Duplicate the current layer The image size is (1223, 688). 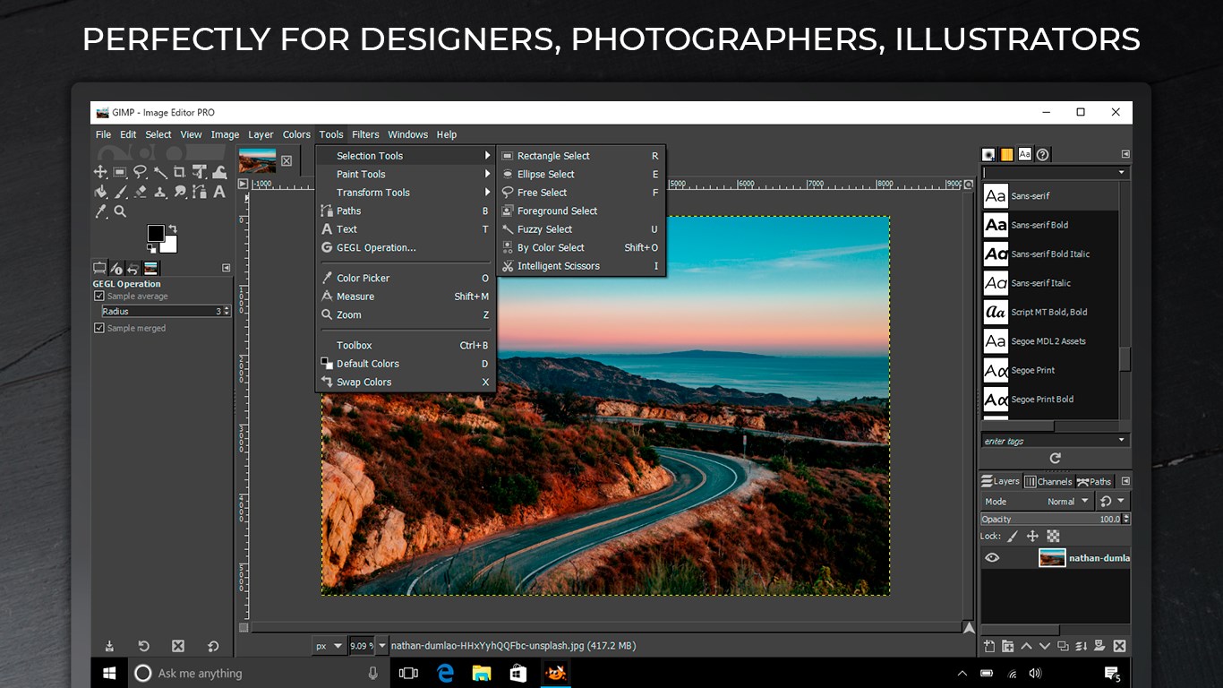(1063, 646)
